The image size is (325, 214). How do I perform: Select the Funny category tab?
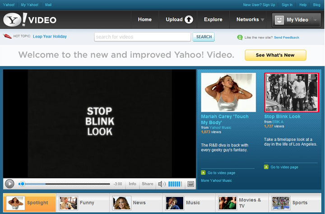(x=83, y=203)
